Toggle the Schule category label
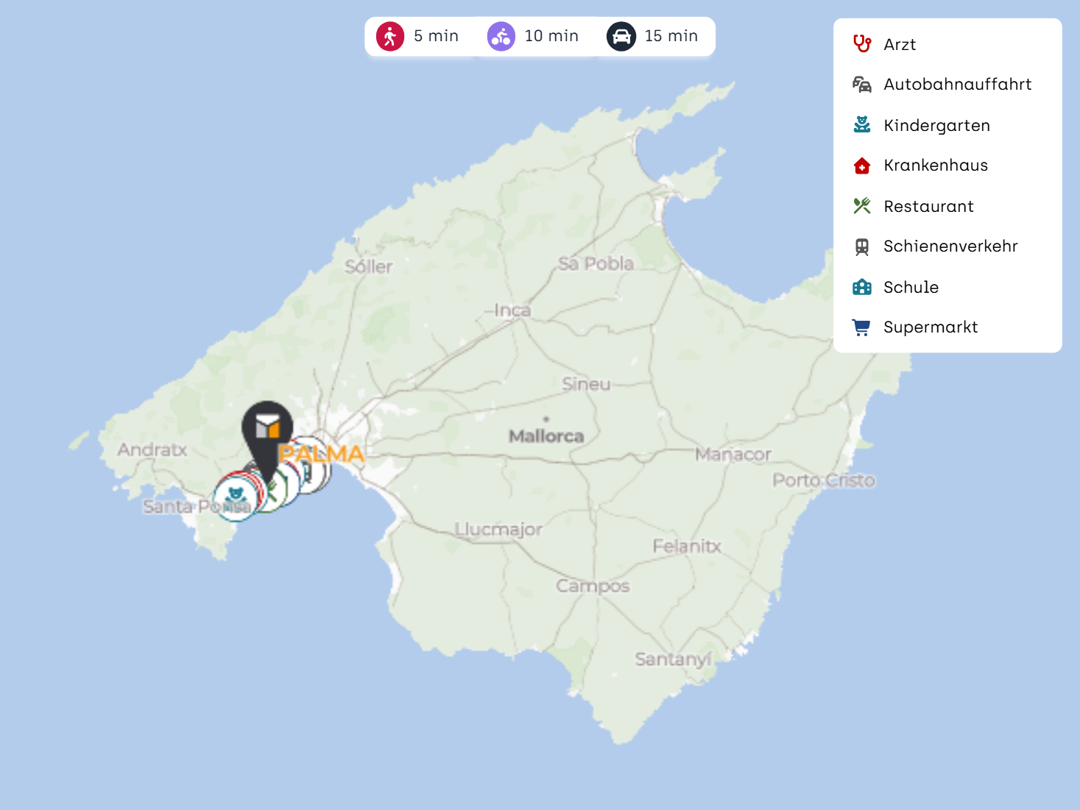This screenshot has width=1080, height=810. pos(911,288)
